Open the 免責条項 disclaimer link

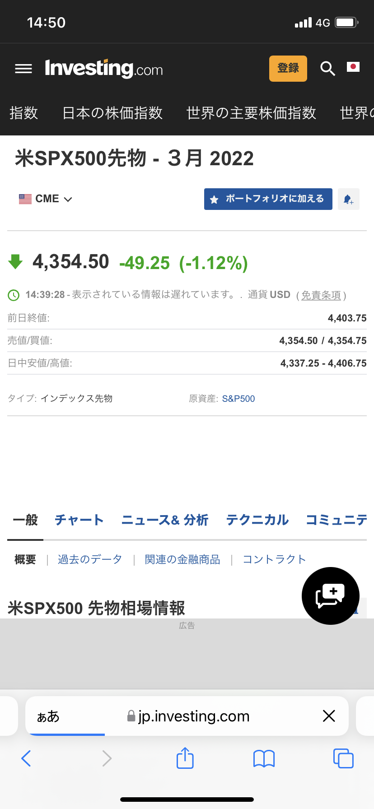(321, 295)
